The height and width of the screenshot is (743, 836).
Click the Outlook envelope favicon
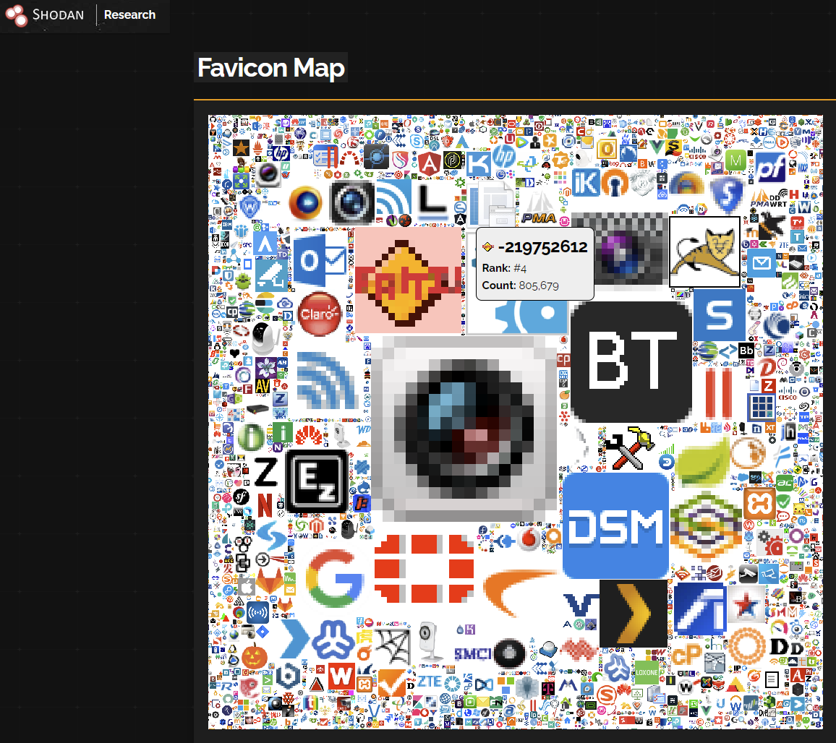(319, 261)
